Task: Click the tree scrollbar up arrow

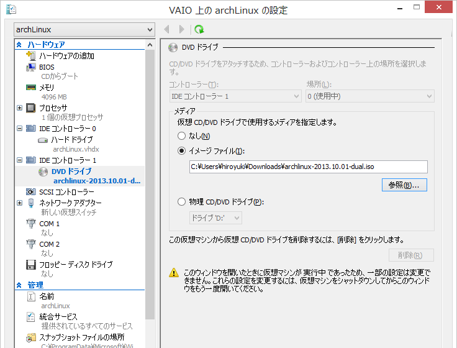Action: click(150, 45)
